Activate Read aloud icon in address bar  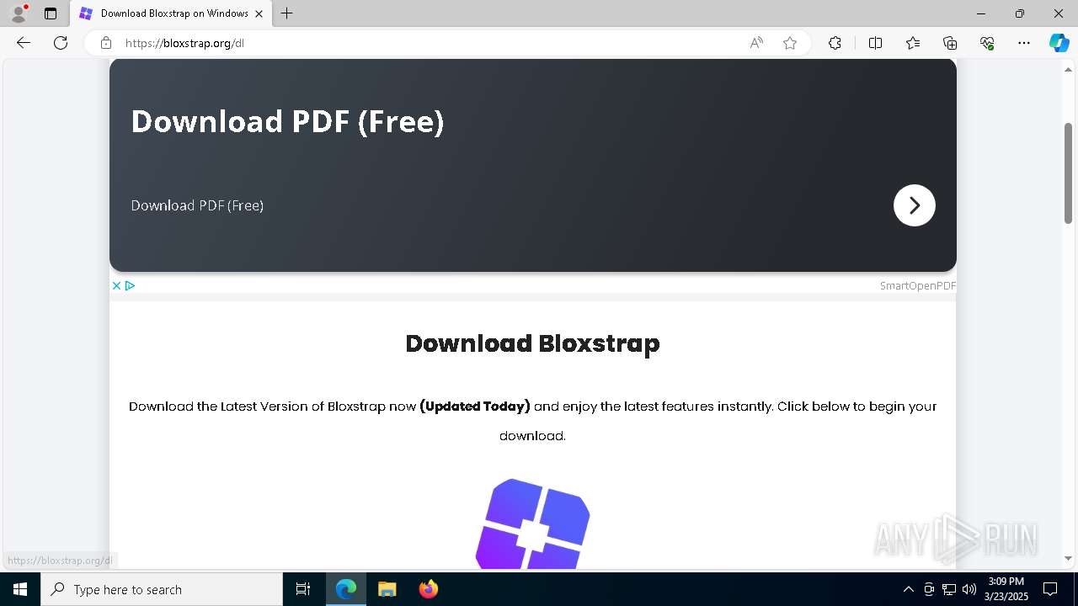pos(756,43)
